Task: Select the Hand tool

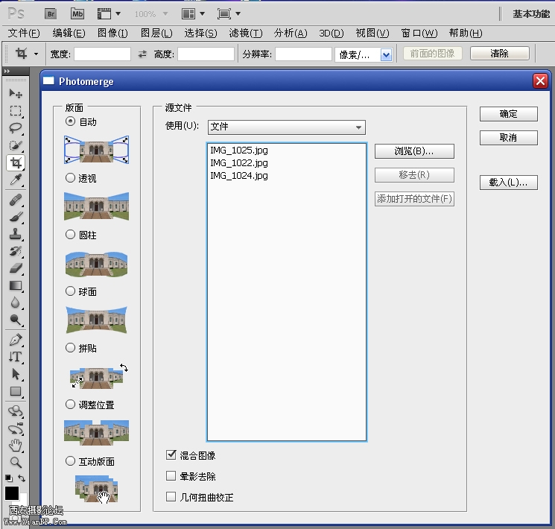Action: click(15, 446)
